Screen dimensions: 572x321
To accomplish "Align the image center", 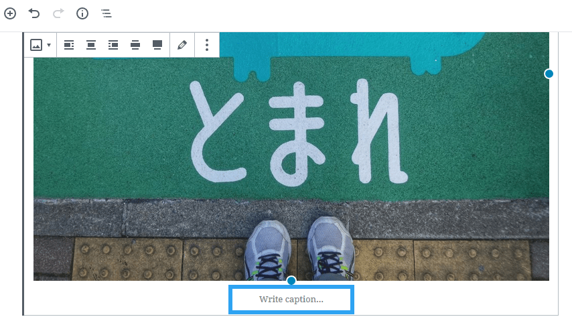I will [x=91, y=45].
